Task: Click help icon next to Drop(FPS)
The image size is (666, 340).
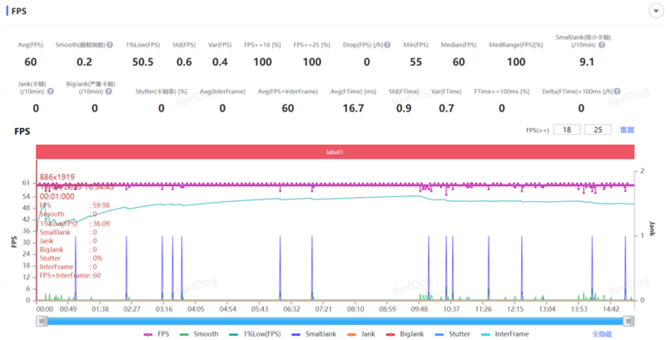Action: coord(387,44)
